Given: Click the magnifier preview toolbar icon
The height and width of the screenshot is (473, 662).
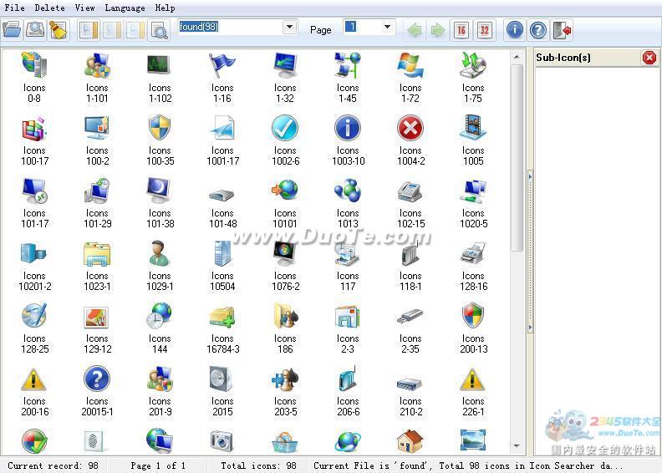Looking at the screenshot, I should (160, 30).
